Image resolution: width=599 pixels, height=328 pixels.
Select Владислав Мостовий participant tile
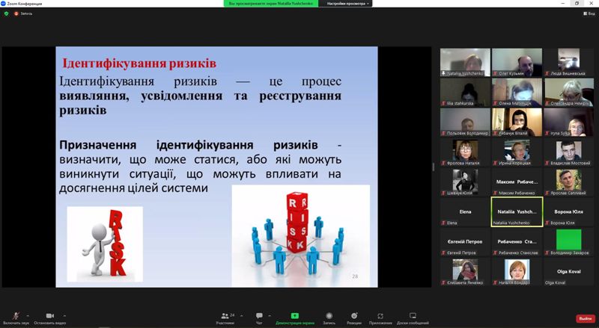click(569, 152)
